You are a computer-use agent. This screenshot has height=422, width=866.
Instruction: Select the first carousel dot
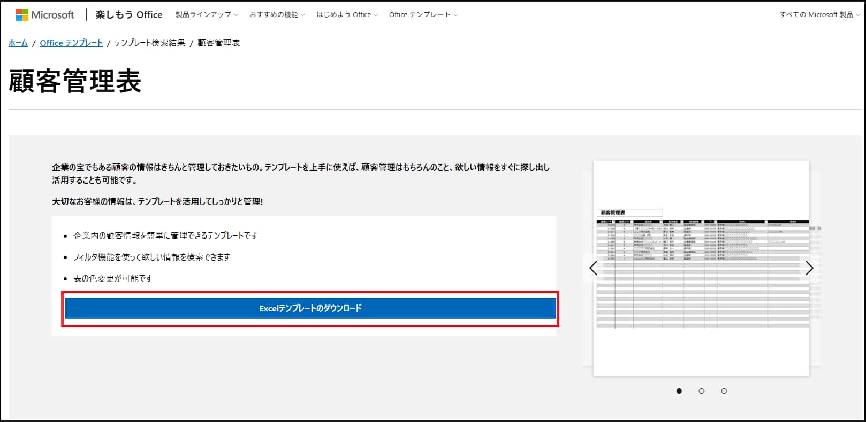pyautogui.click(x=679, y=391)
